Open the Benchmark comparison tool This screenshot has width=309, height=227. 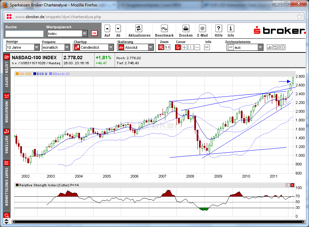pos(164,29)
